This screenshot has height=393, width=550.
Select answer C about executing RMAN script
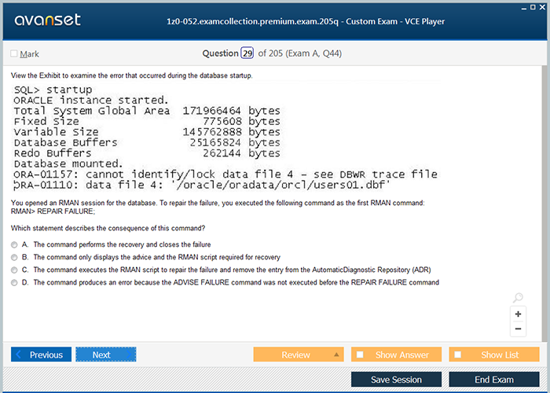click(x=15, y=270)
